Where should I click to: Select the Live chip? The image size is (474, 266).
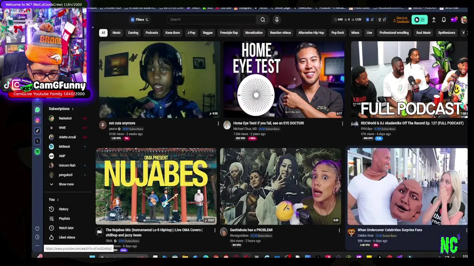369,33
